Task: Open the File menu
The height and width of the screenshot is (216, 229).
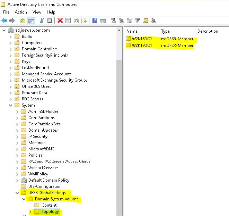Action: coord(6,12)
